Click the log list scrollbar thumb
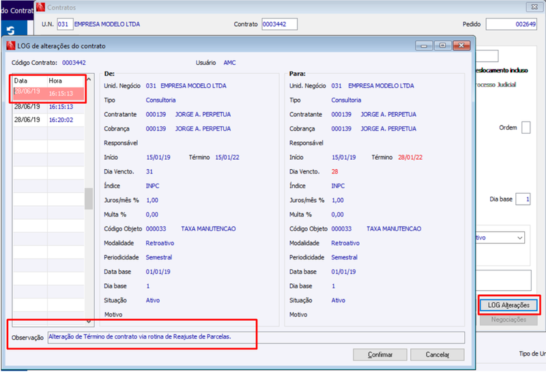Viewport: 546px width, 372px height. [89, 199]
